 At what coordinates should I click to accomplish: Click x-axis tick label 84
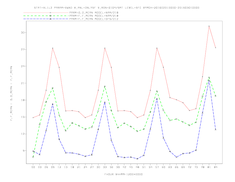[x=215, y=167]
